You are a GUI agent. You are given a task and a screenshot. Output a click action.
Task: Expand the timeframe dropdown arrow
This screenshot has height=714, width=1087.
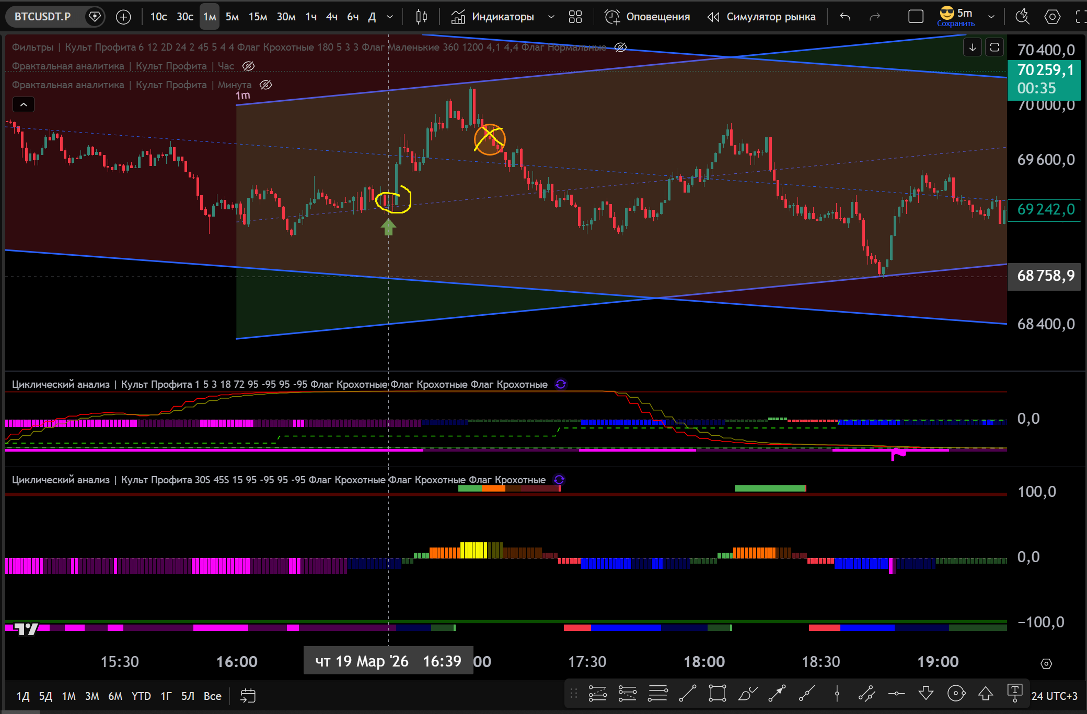(x=390, y=17)
